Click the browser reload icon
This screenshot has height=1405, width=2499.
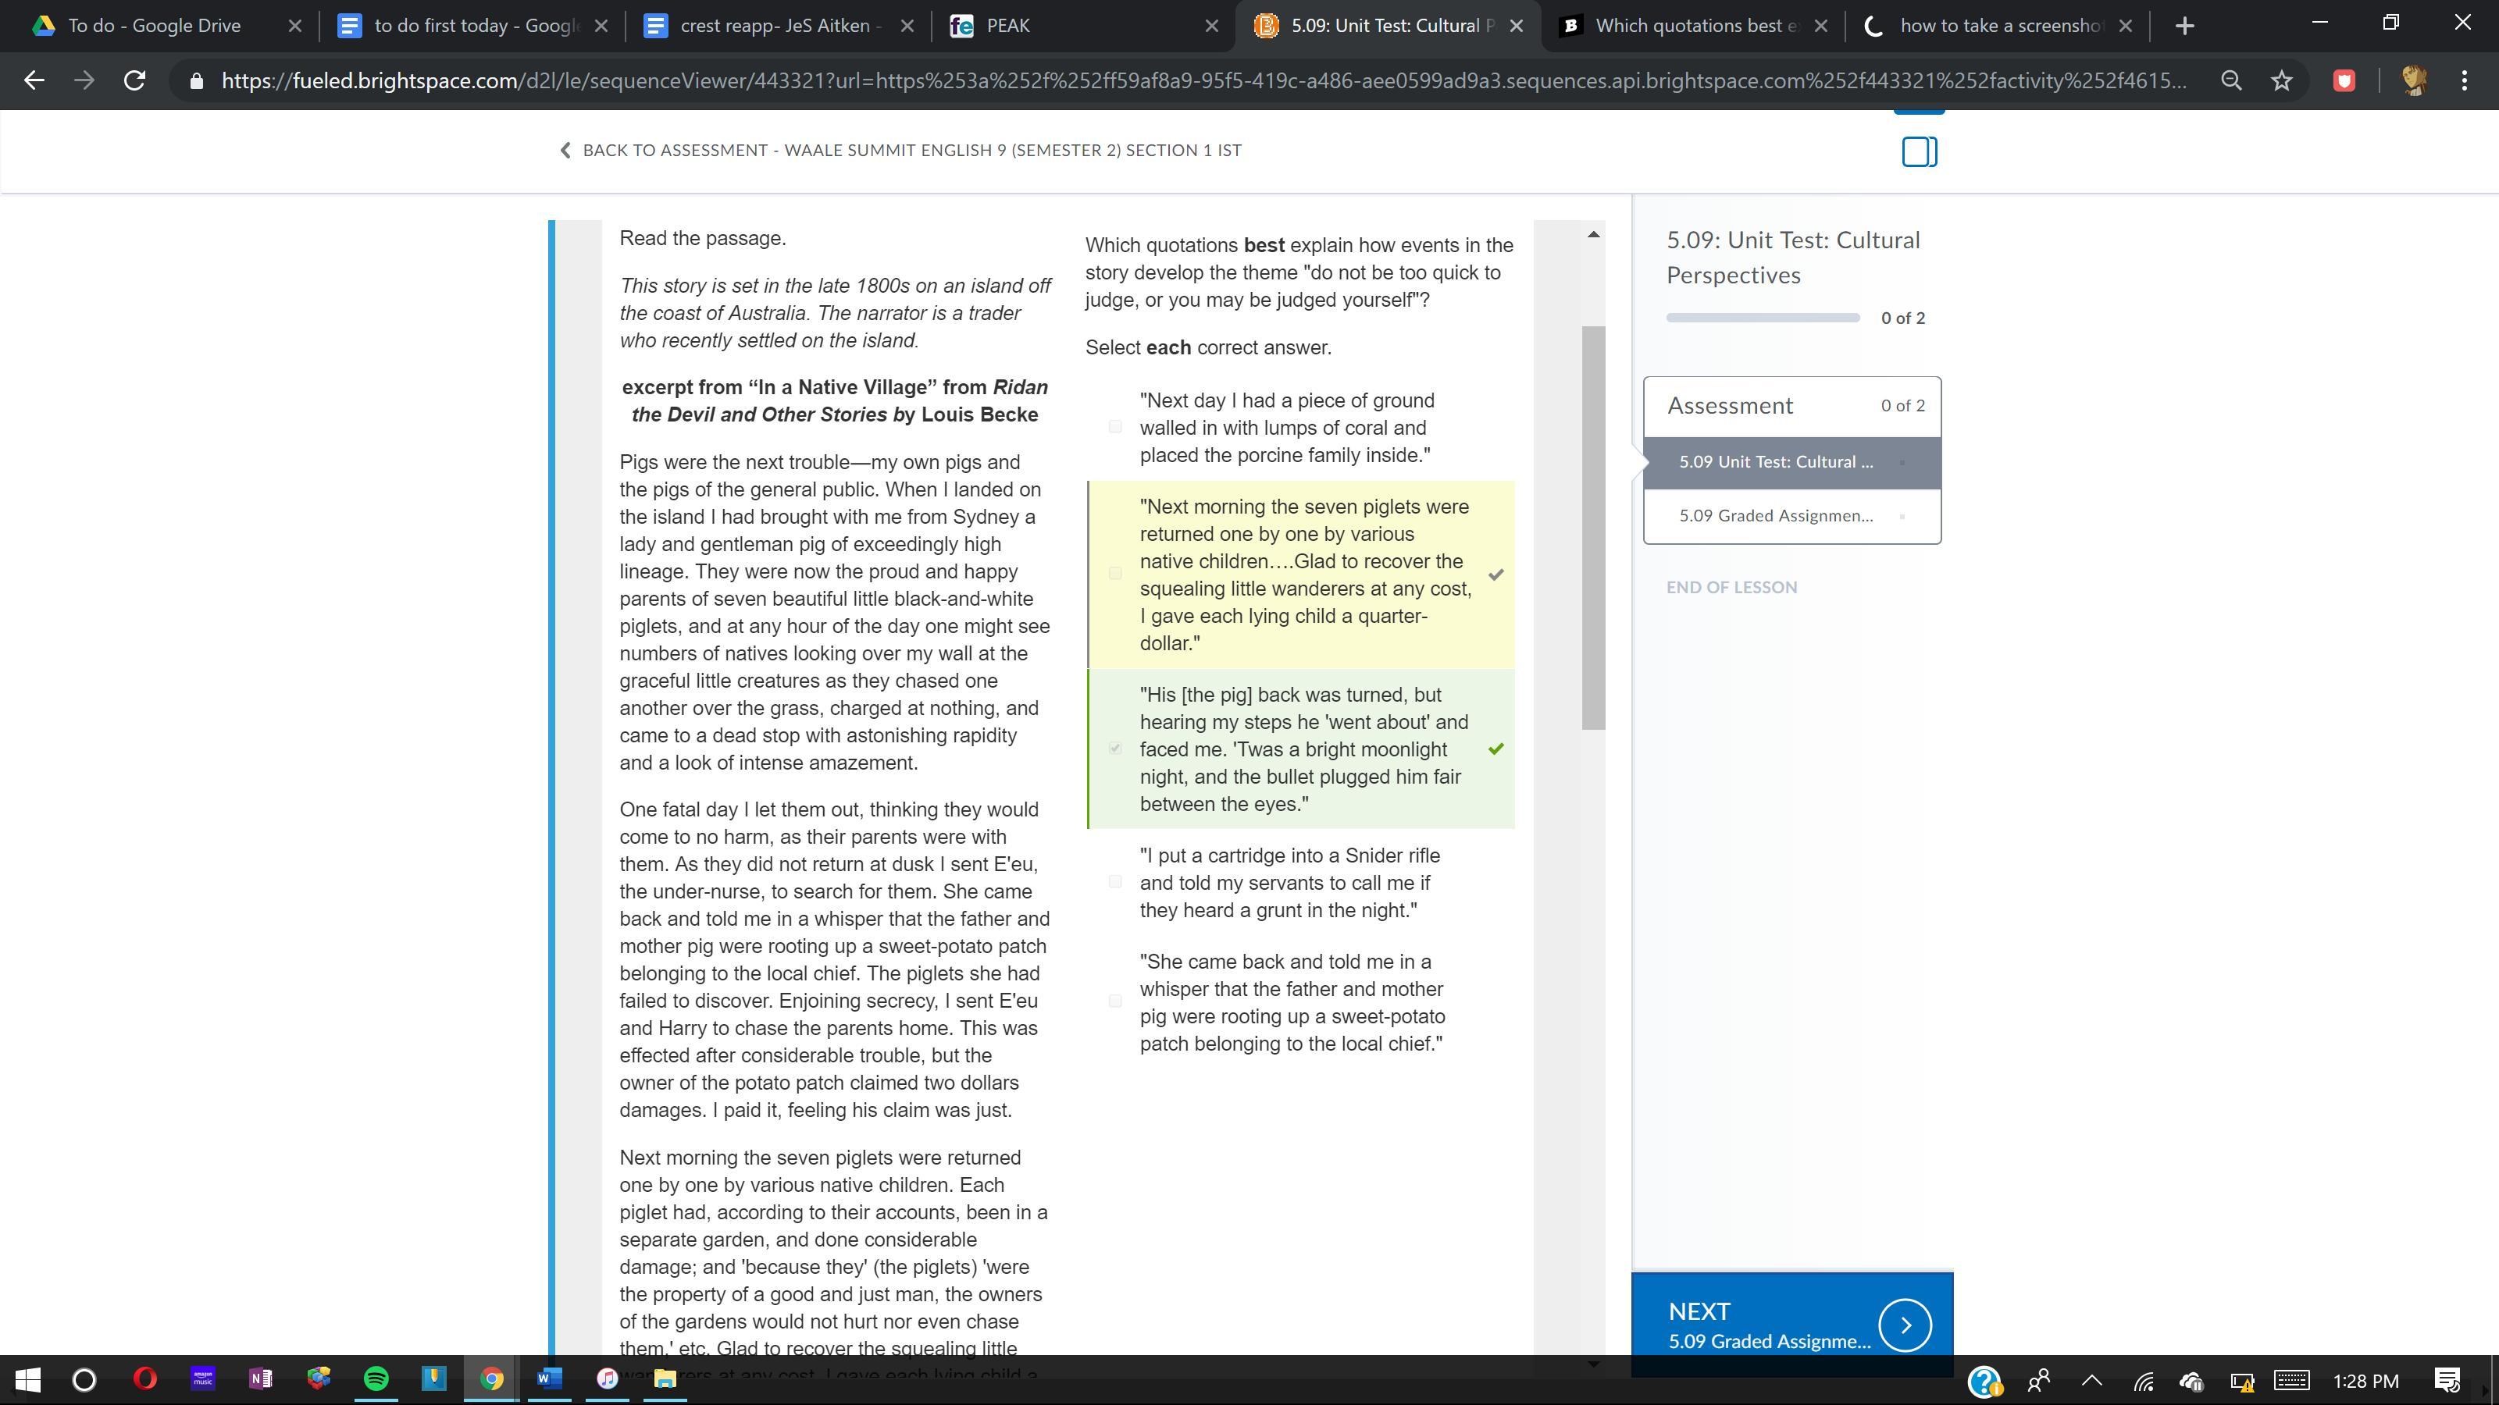point(135,80)
